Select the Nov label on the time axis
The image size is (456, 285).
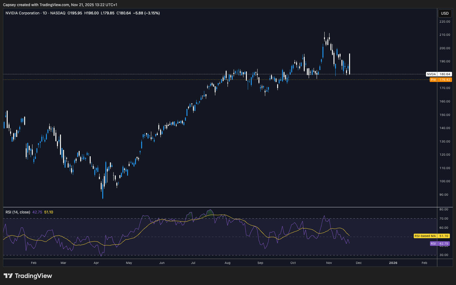click(x=329, y=263)
